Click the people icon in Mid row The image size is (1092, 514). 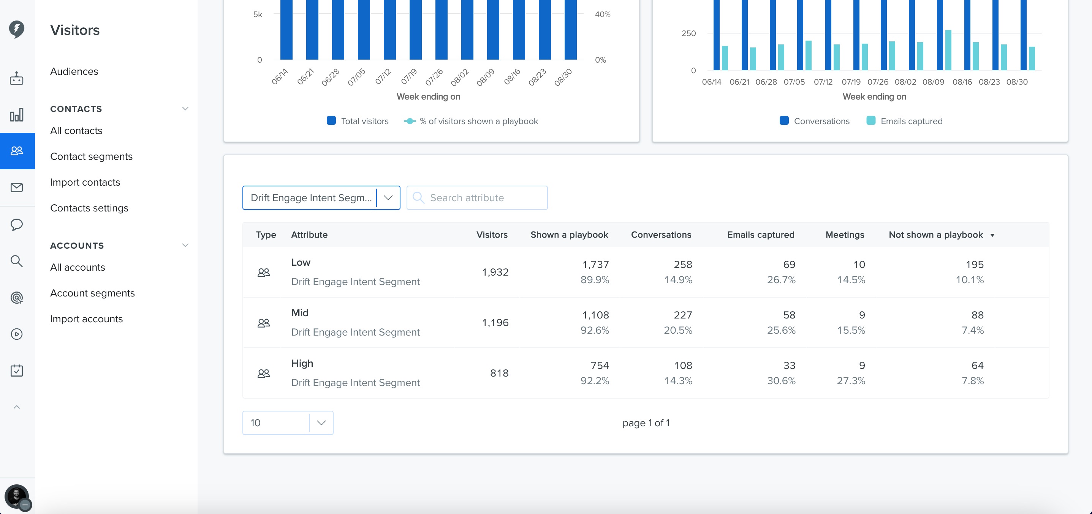click(x=263, y=323)
